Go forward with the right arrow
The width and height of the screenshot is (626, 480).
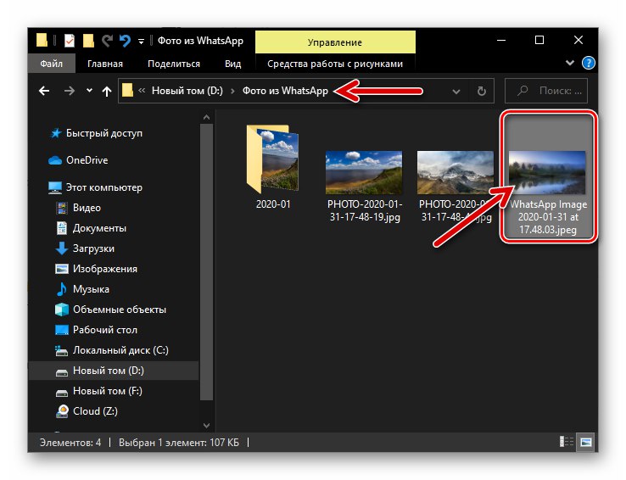[70, 91]
